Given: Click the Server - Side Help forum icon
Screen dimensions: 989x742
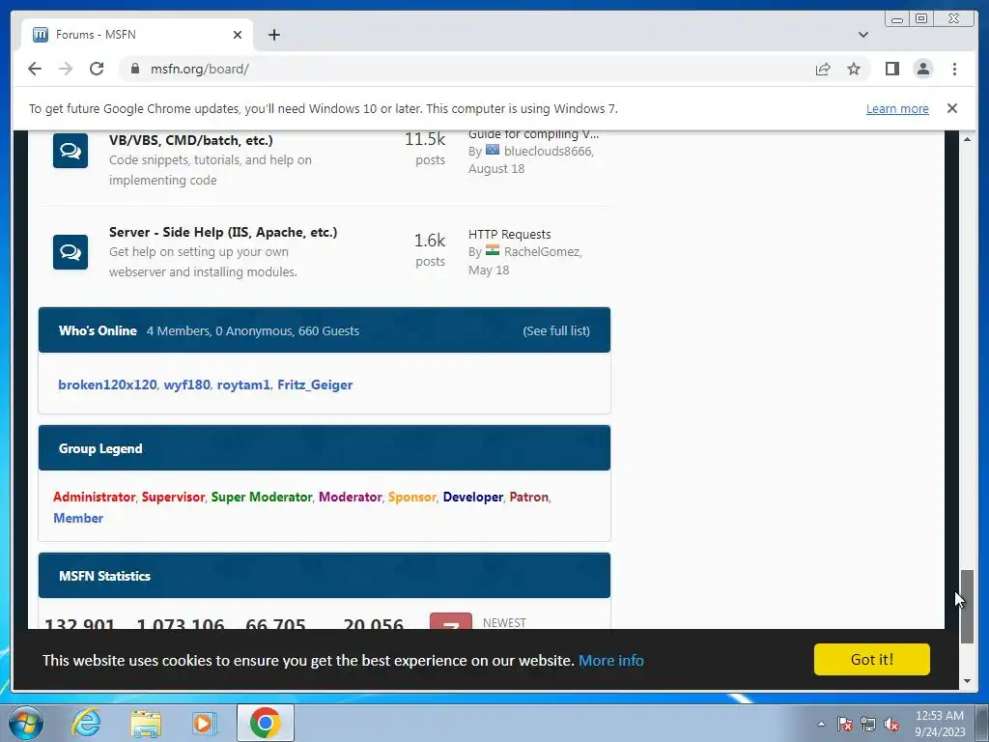Looking at the screenshot, I should tap(70, 252).
